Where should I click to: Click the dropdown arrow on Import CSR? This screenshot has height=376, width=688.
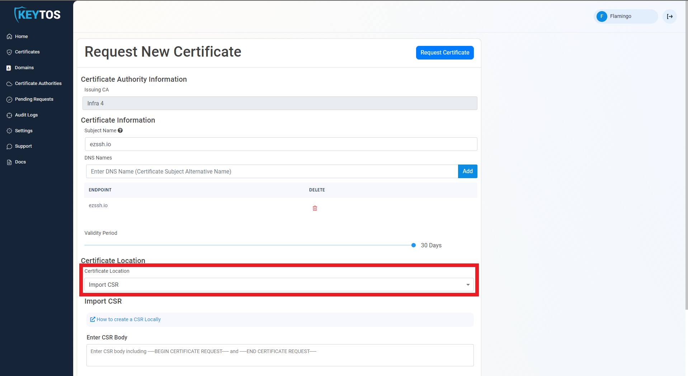468,285
